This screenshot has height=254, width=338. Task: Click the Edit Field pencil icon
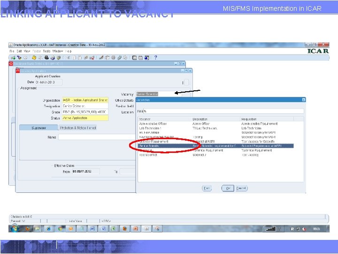pyautogui.click(x=101, y=58)
